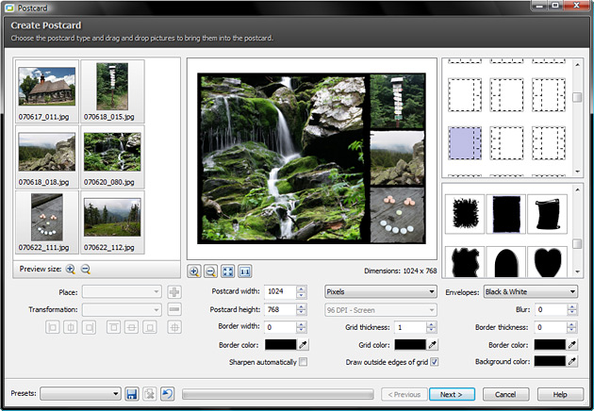The width and height of the screenshot is (594, 411).
Task: Select the rough scribble envelope mask
Action: coord(465,214)
